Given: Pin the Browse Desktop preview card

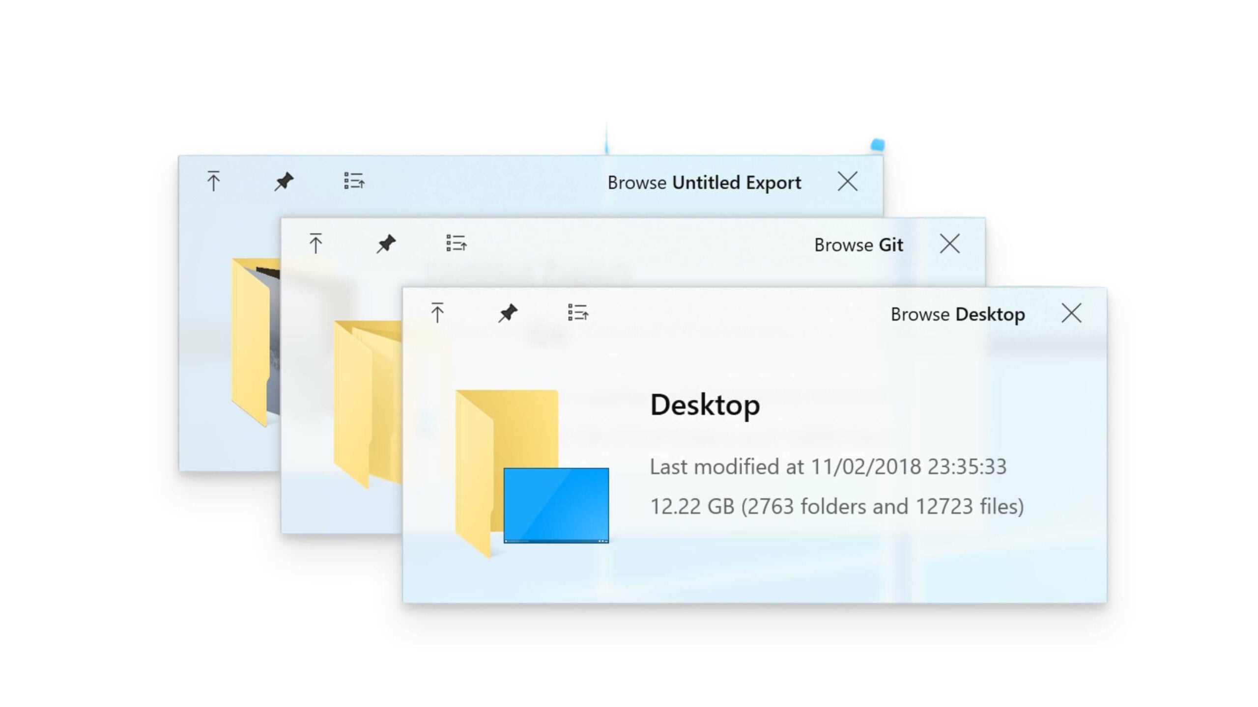Looking at the screenshot, I should click(x=508, y=313).
